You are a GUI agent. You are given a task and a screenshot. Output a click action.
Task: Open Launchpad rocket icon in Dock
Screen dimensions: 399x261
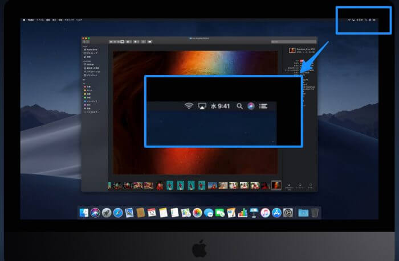click(107, 213)
